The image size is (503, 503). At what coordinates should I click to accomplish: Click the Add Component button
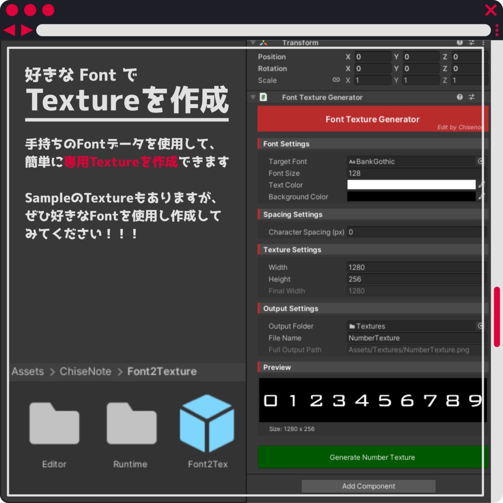click(368, 486)
